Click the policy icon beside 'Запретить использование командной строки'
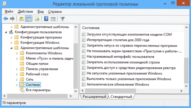Image resolution: width=191 pixels, height=108 pixels. (84, 62)
